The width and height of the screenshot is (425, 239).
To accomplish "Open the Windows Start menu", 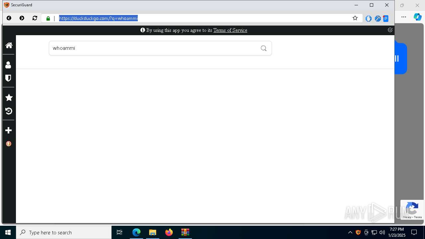I will (8, 232).
